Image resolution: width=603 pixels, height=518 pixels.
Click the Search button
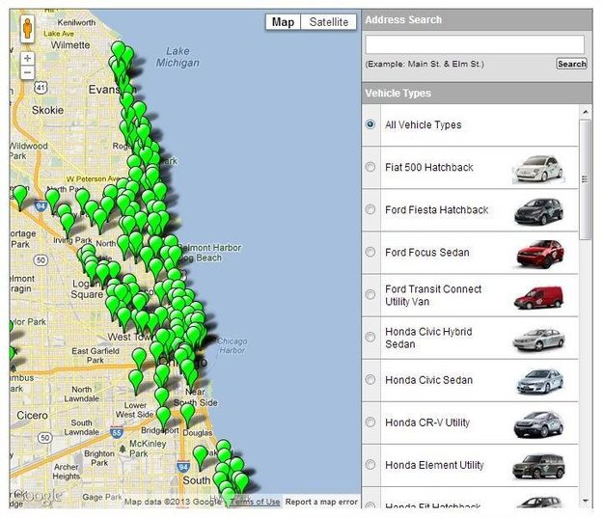pyautogui.click(x=571, y=64)
